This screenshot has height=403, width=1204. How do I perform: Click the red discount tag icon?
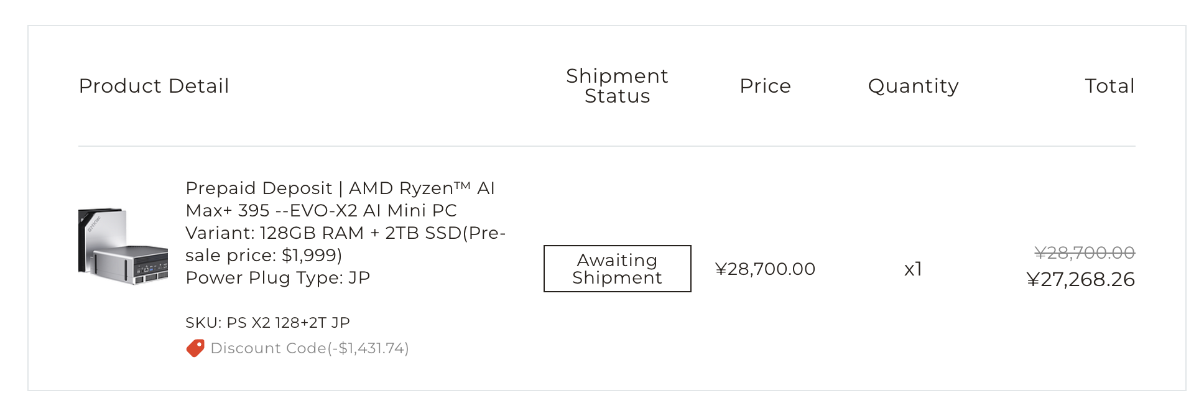coord(195,348)
